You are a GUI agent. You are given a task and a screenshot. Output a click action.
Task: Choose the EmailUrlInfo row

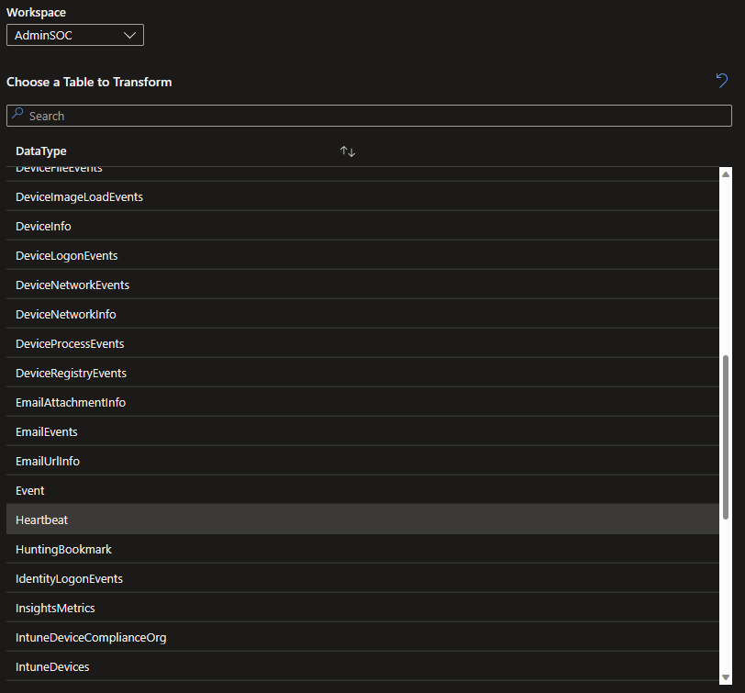tap(362, 462)
